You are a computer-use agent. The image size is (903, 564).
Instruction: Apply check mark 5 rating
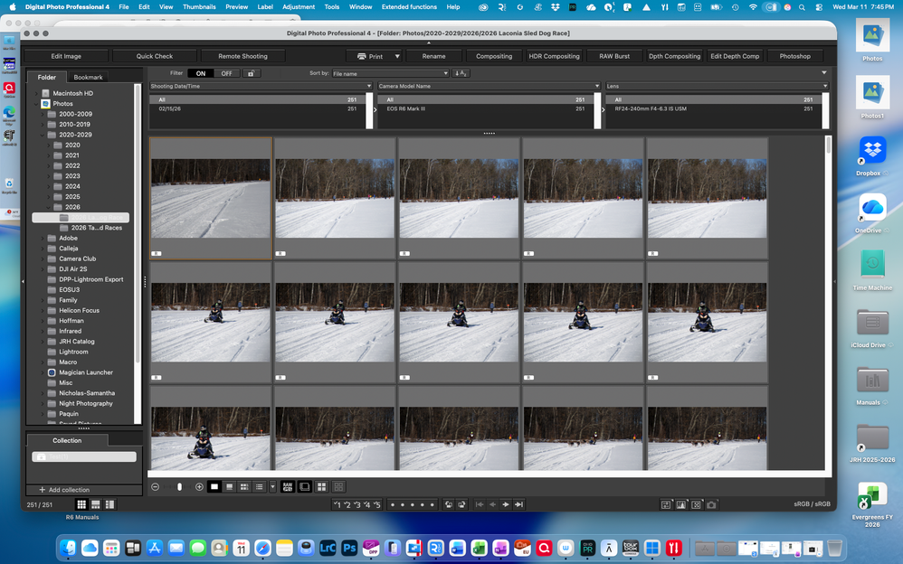[x=376, y=504]
